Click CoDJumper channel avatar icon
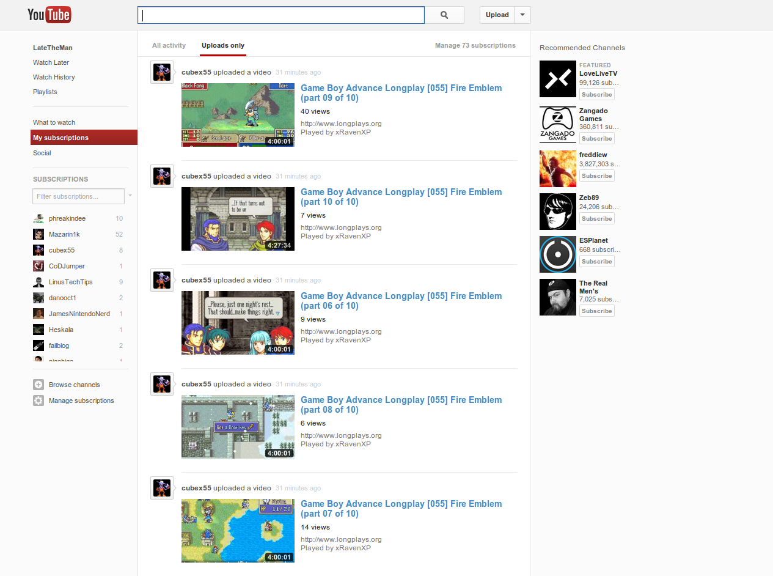Image resolution: width=773 pixels, height=576 pixels. click(38, 266)
